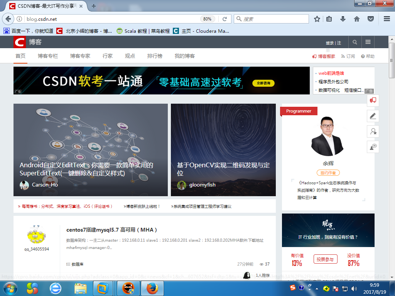Click the site info icon in address bar
395x296 pixels.
pos(19,19)
